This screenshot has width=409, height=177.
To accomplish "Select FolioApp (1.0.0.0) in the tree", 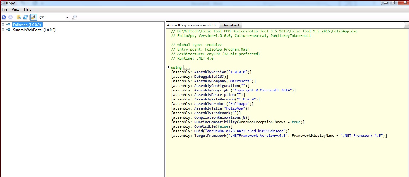I will click(x=27, y=25).
